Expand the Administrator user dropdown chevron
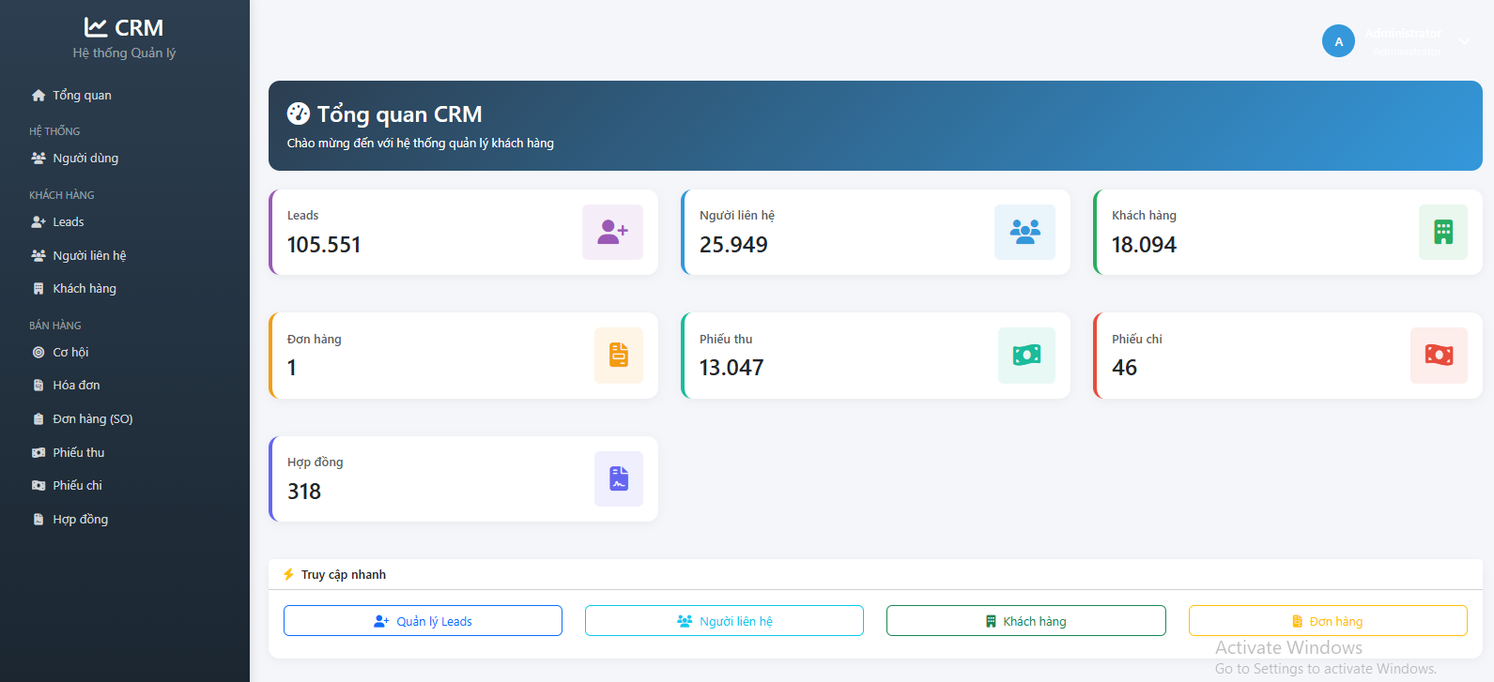 tap(1465, 41)
